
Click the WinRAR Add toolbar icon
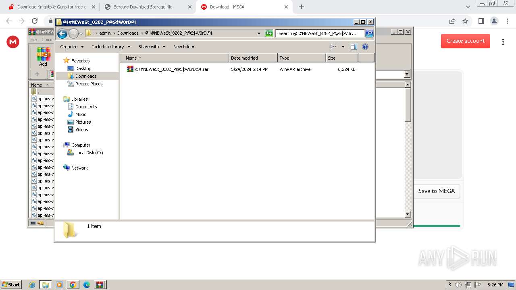coord(43,57)
